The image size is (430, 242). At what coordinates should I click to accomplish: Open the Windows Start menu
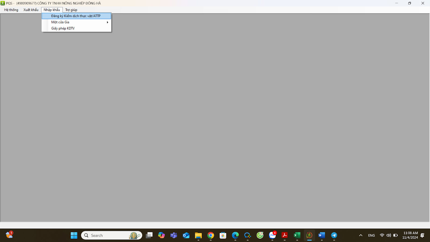(74, 235)
